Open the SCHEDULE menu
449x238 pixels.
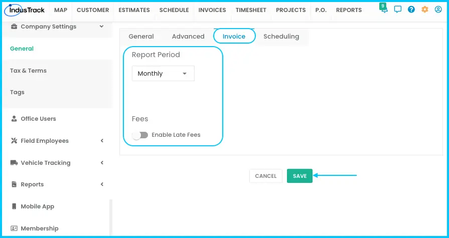point(174,10)
